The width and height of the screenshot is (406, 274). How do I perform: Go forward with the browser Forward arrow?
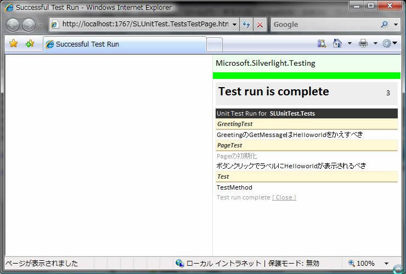pyautogui.click(x=29, y=25)
